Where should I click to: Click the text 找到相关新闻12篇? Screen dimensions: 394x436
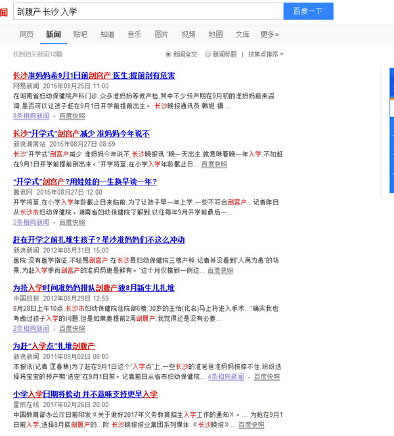tap(37, 54)
